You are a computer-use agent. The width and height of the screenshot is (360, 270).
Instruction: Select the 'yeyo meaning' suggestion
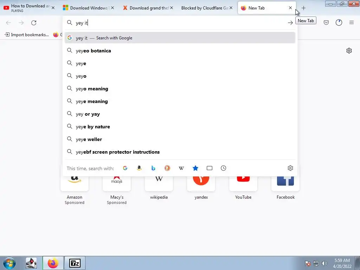click(180, 89)
